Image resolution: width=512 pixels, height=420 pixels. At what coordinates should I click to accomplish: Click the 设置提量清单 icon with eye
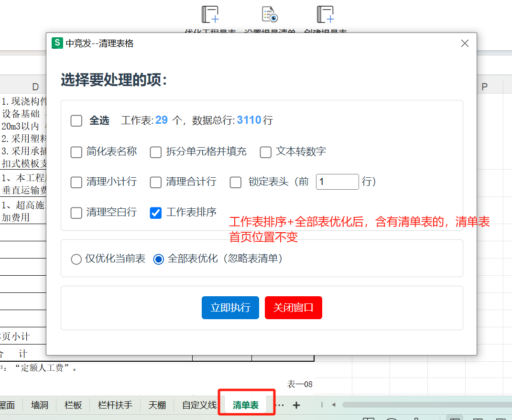[270, 15]
